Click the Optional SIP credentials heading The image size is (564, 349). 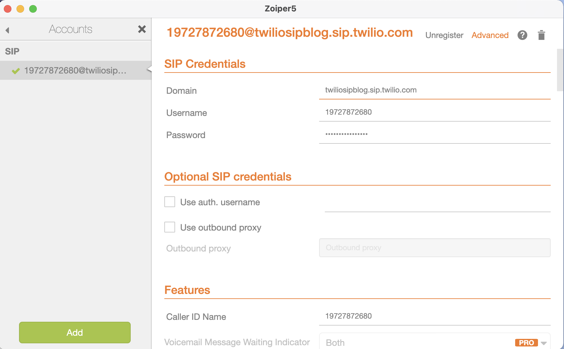228,177
